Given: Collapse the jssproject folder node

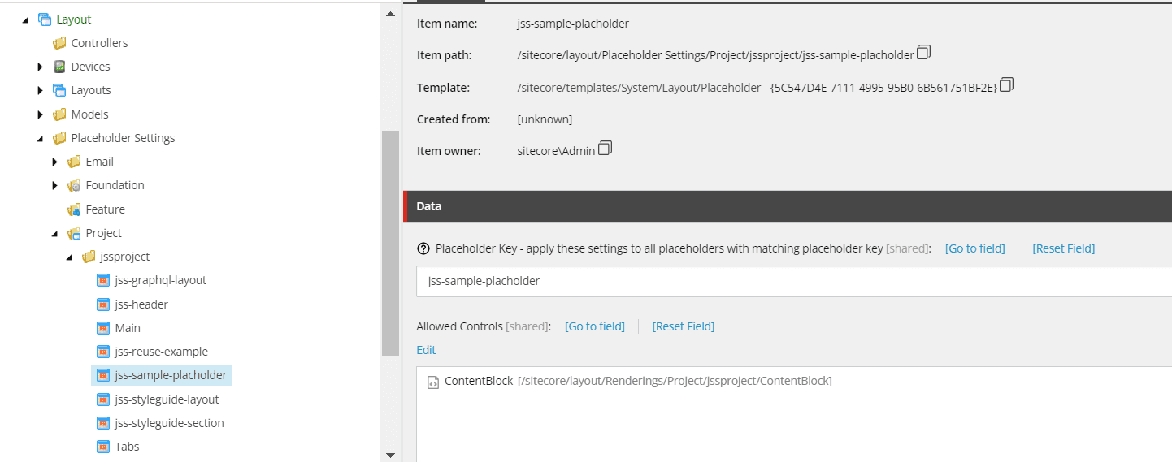Looking at the screenshot, I should tap(69, 257).
